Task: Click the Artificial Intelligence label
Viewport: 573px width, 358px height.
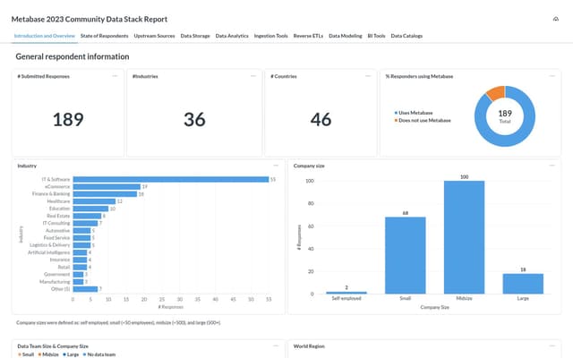Action: tap(49, 252)
